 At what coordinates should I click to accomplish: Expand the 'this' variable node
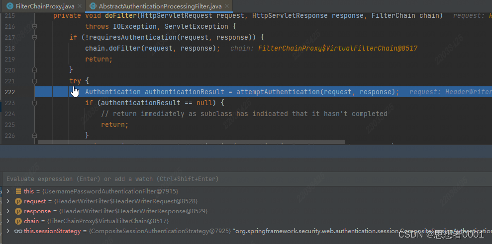click(8, 191)
